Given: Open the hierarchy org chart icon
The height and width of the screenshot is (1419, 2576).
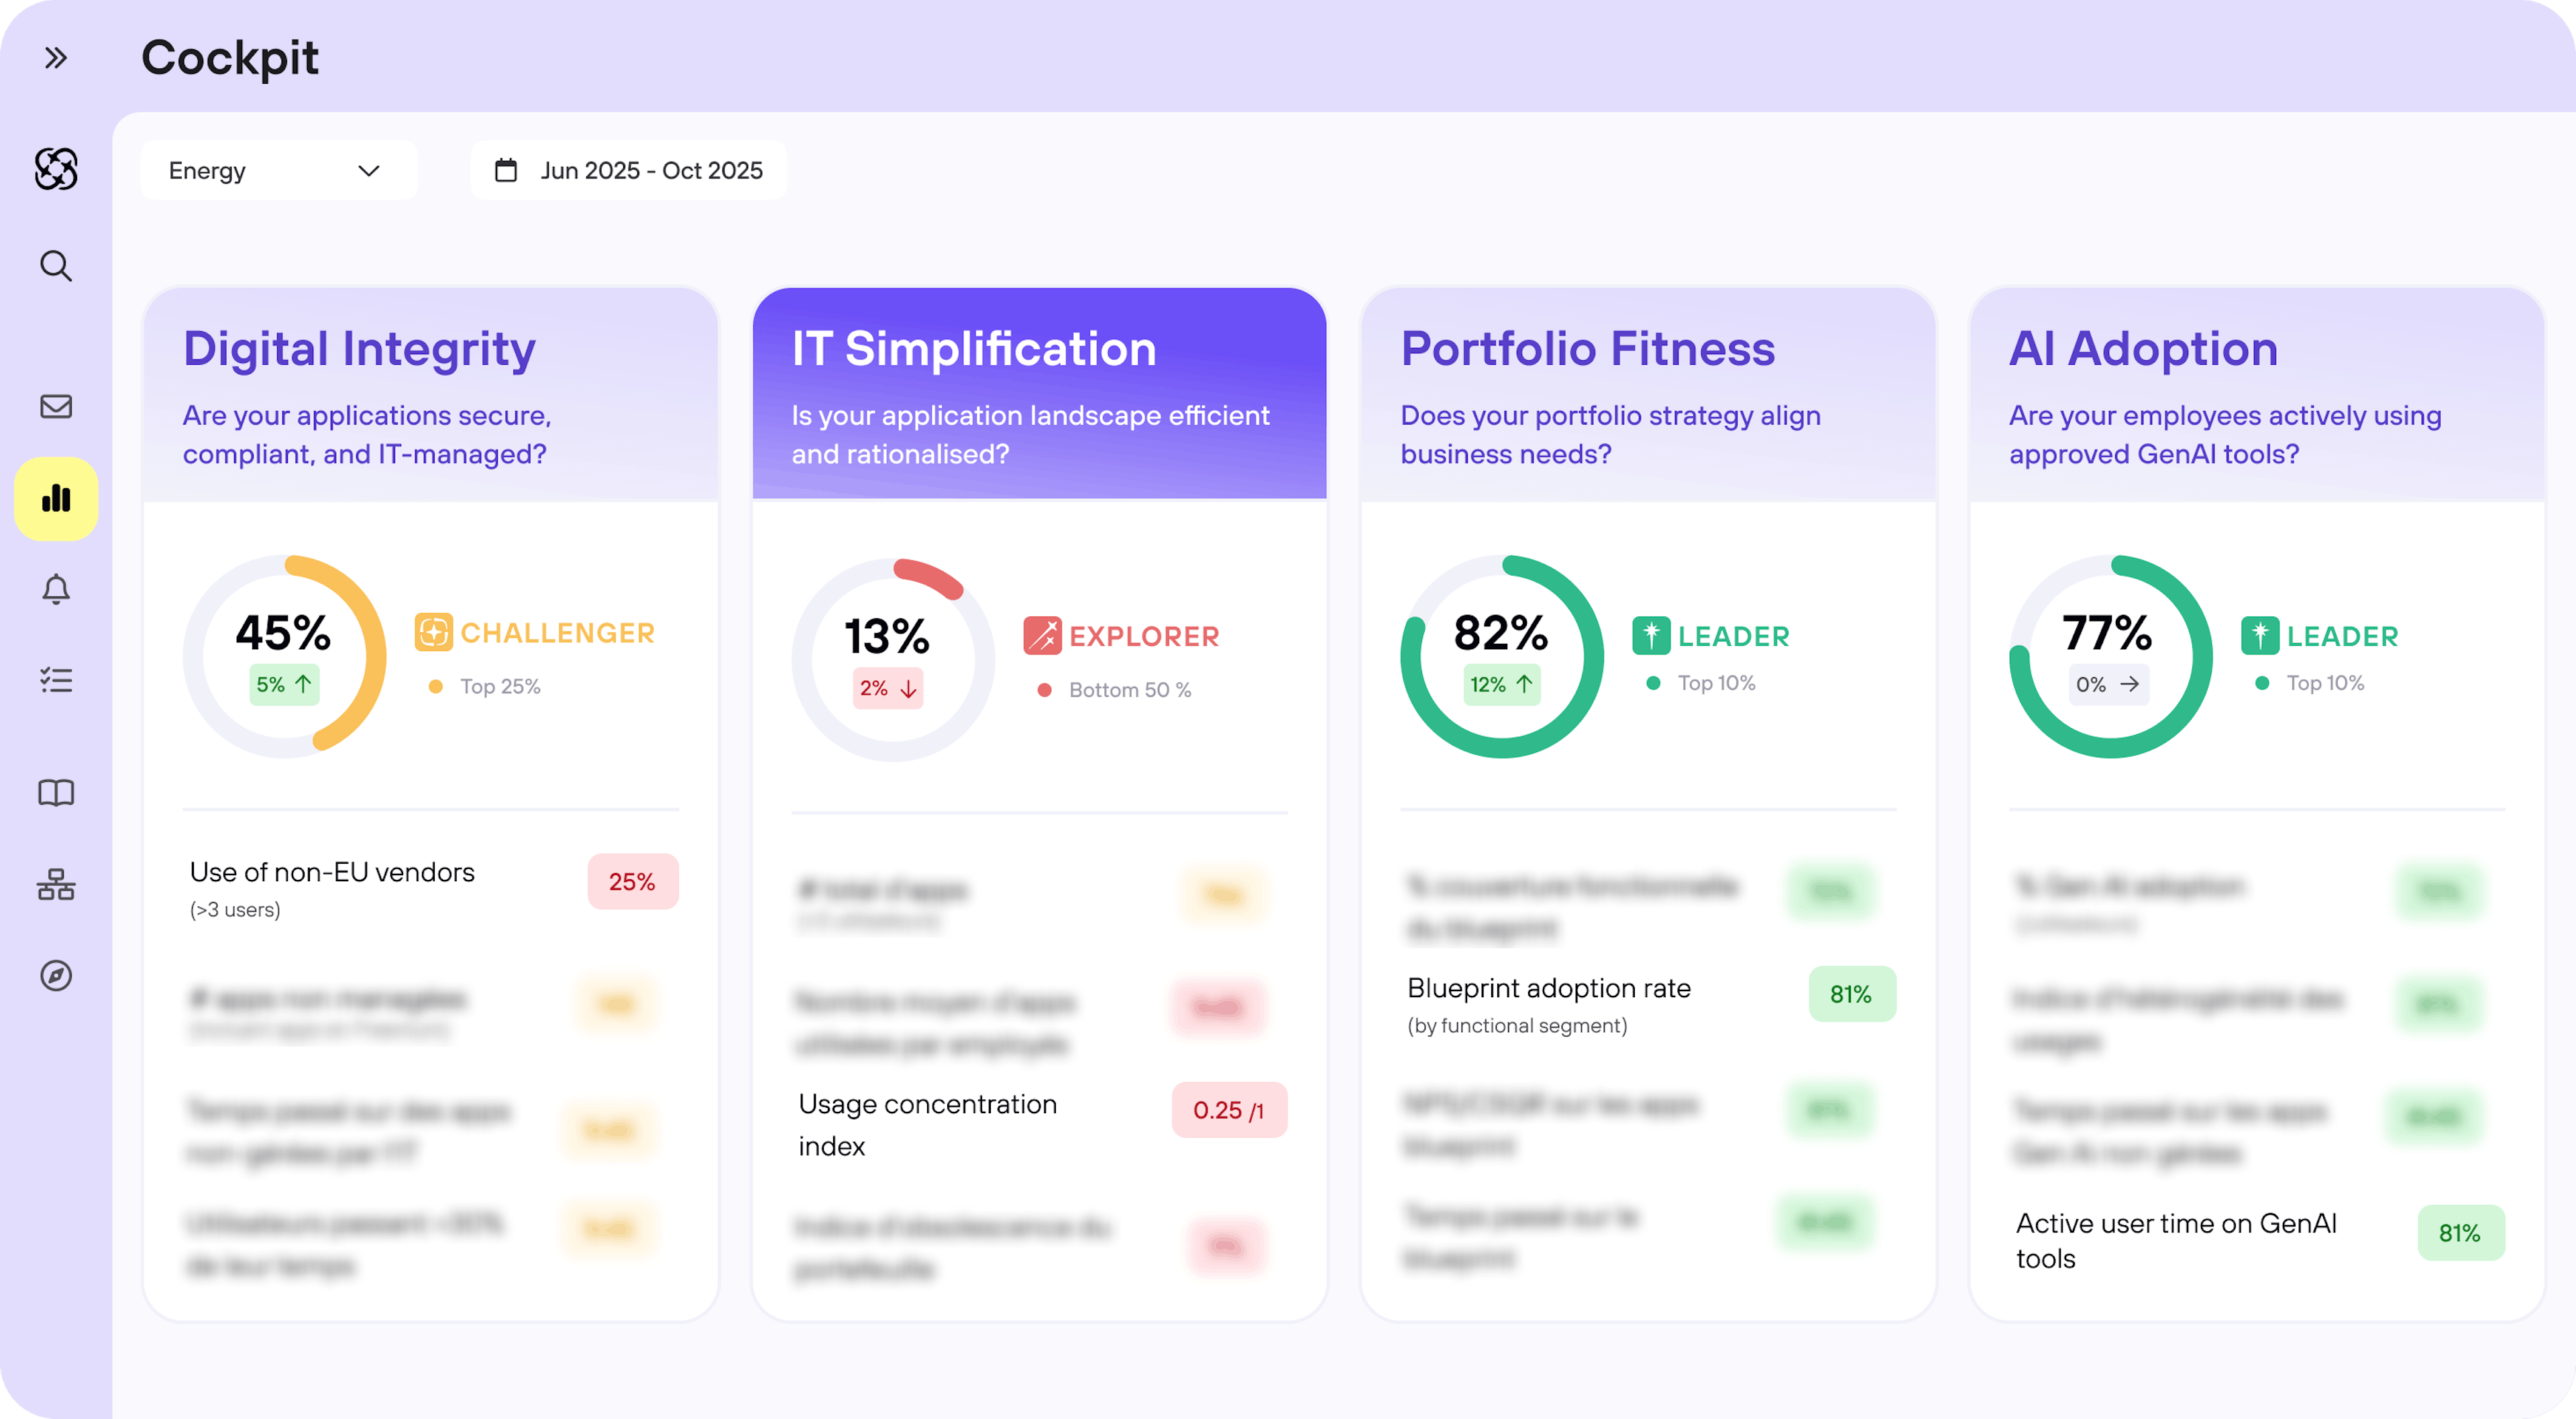Looking at the screenshot, I should pos(56,884).
